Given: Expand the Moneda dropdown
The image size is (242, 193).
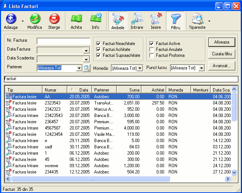Looking at the screenshot, I should (140, 68).
